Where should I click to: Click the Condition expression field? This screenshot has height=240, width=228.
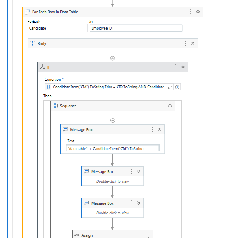[x=109, y=87]
